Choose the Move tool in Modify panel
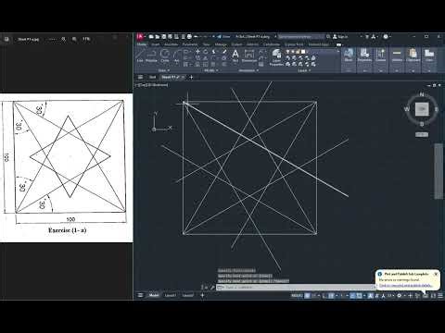This screenshot has height=333, width=445. coord(197,52)
